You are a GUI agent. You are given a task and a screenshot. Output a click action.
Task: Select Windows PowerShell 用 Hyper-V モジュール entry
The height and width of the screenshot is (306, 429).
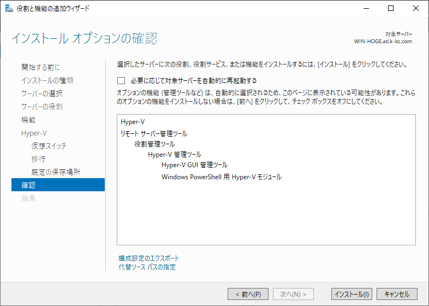(x=222, y=177)
